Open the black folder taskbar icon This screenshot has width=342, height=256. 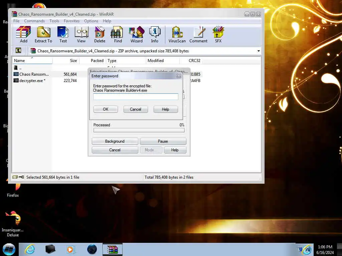coord(50,249)
